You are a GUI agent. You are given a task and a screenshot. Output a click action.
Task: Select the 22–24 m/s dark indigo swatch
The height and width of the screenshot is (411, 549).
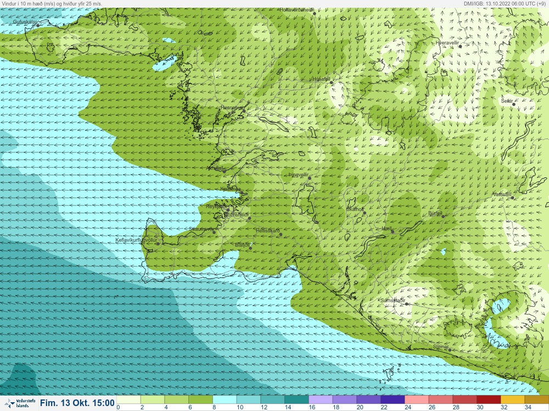tap(393, 400)
